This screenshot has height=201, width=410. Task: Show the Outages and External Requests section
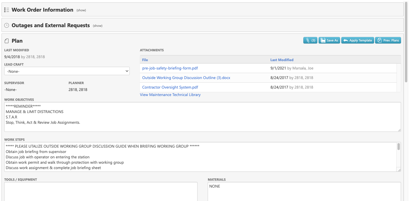pyautogui.click(x=97, y=26)
